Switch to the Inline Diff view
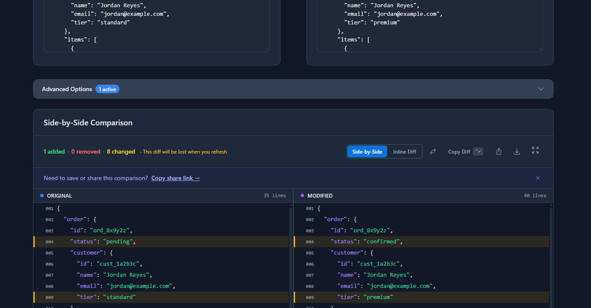591x308 pixels. tap(404, 151)
